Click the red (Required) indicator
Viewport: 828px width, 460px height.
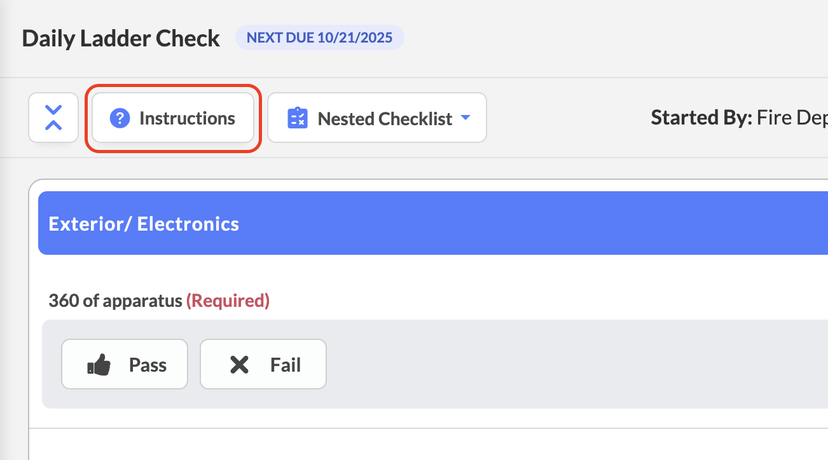point(228,301)
